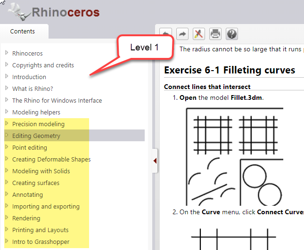This screenshot has height=250, width=304.
Task: Expand the Copyrights and credits arrow
Action: (7, 65)
